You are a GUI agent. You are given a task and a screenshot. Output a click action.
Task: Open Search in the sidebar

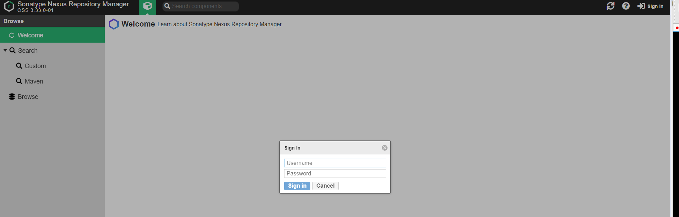click(28, 51)
